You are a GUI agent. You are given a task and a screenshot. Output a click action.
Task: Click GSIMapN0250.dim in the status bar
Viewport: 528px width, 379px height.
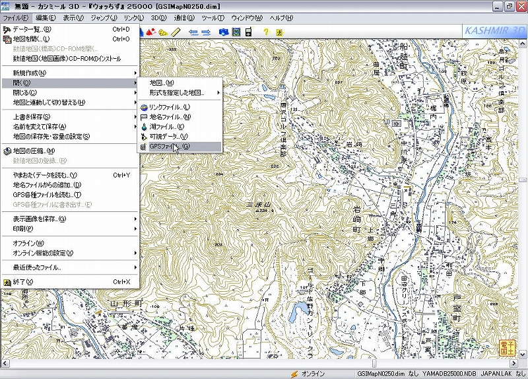tap(381, 374)
